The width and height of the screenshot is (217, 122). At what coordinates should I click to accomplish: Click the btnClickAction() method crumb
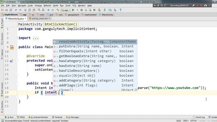point(61,24)
